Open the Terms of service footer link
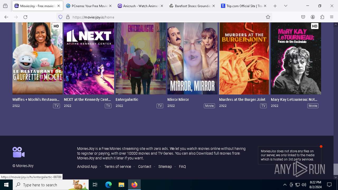Screen dimensions: 338x190 118,167
